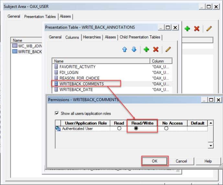Select the WRITEBACK_COMMENTS column row
223x185 pixels.
point(112,84)
